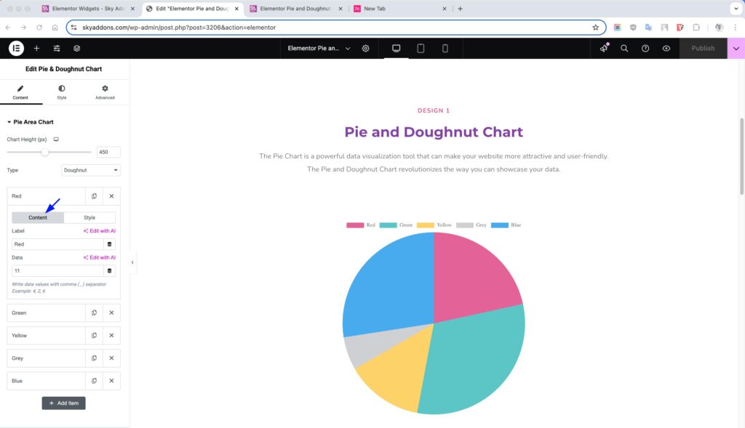The image size is (745, 428).
Task: Switch to the widget Content tab
Action: tap(20, 92)
